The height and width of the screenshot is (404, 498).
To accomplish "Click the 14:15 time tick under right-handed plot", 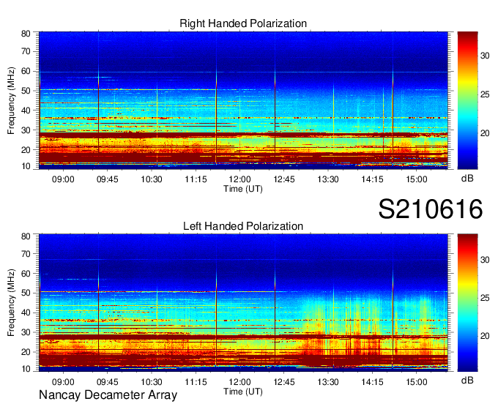I will pos(372,179).
